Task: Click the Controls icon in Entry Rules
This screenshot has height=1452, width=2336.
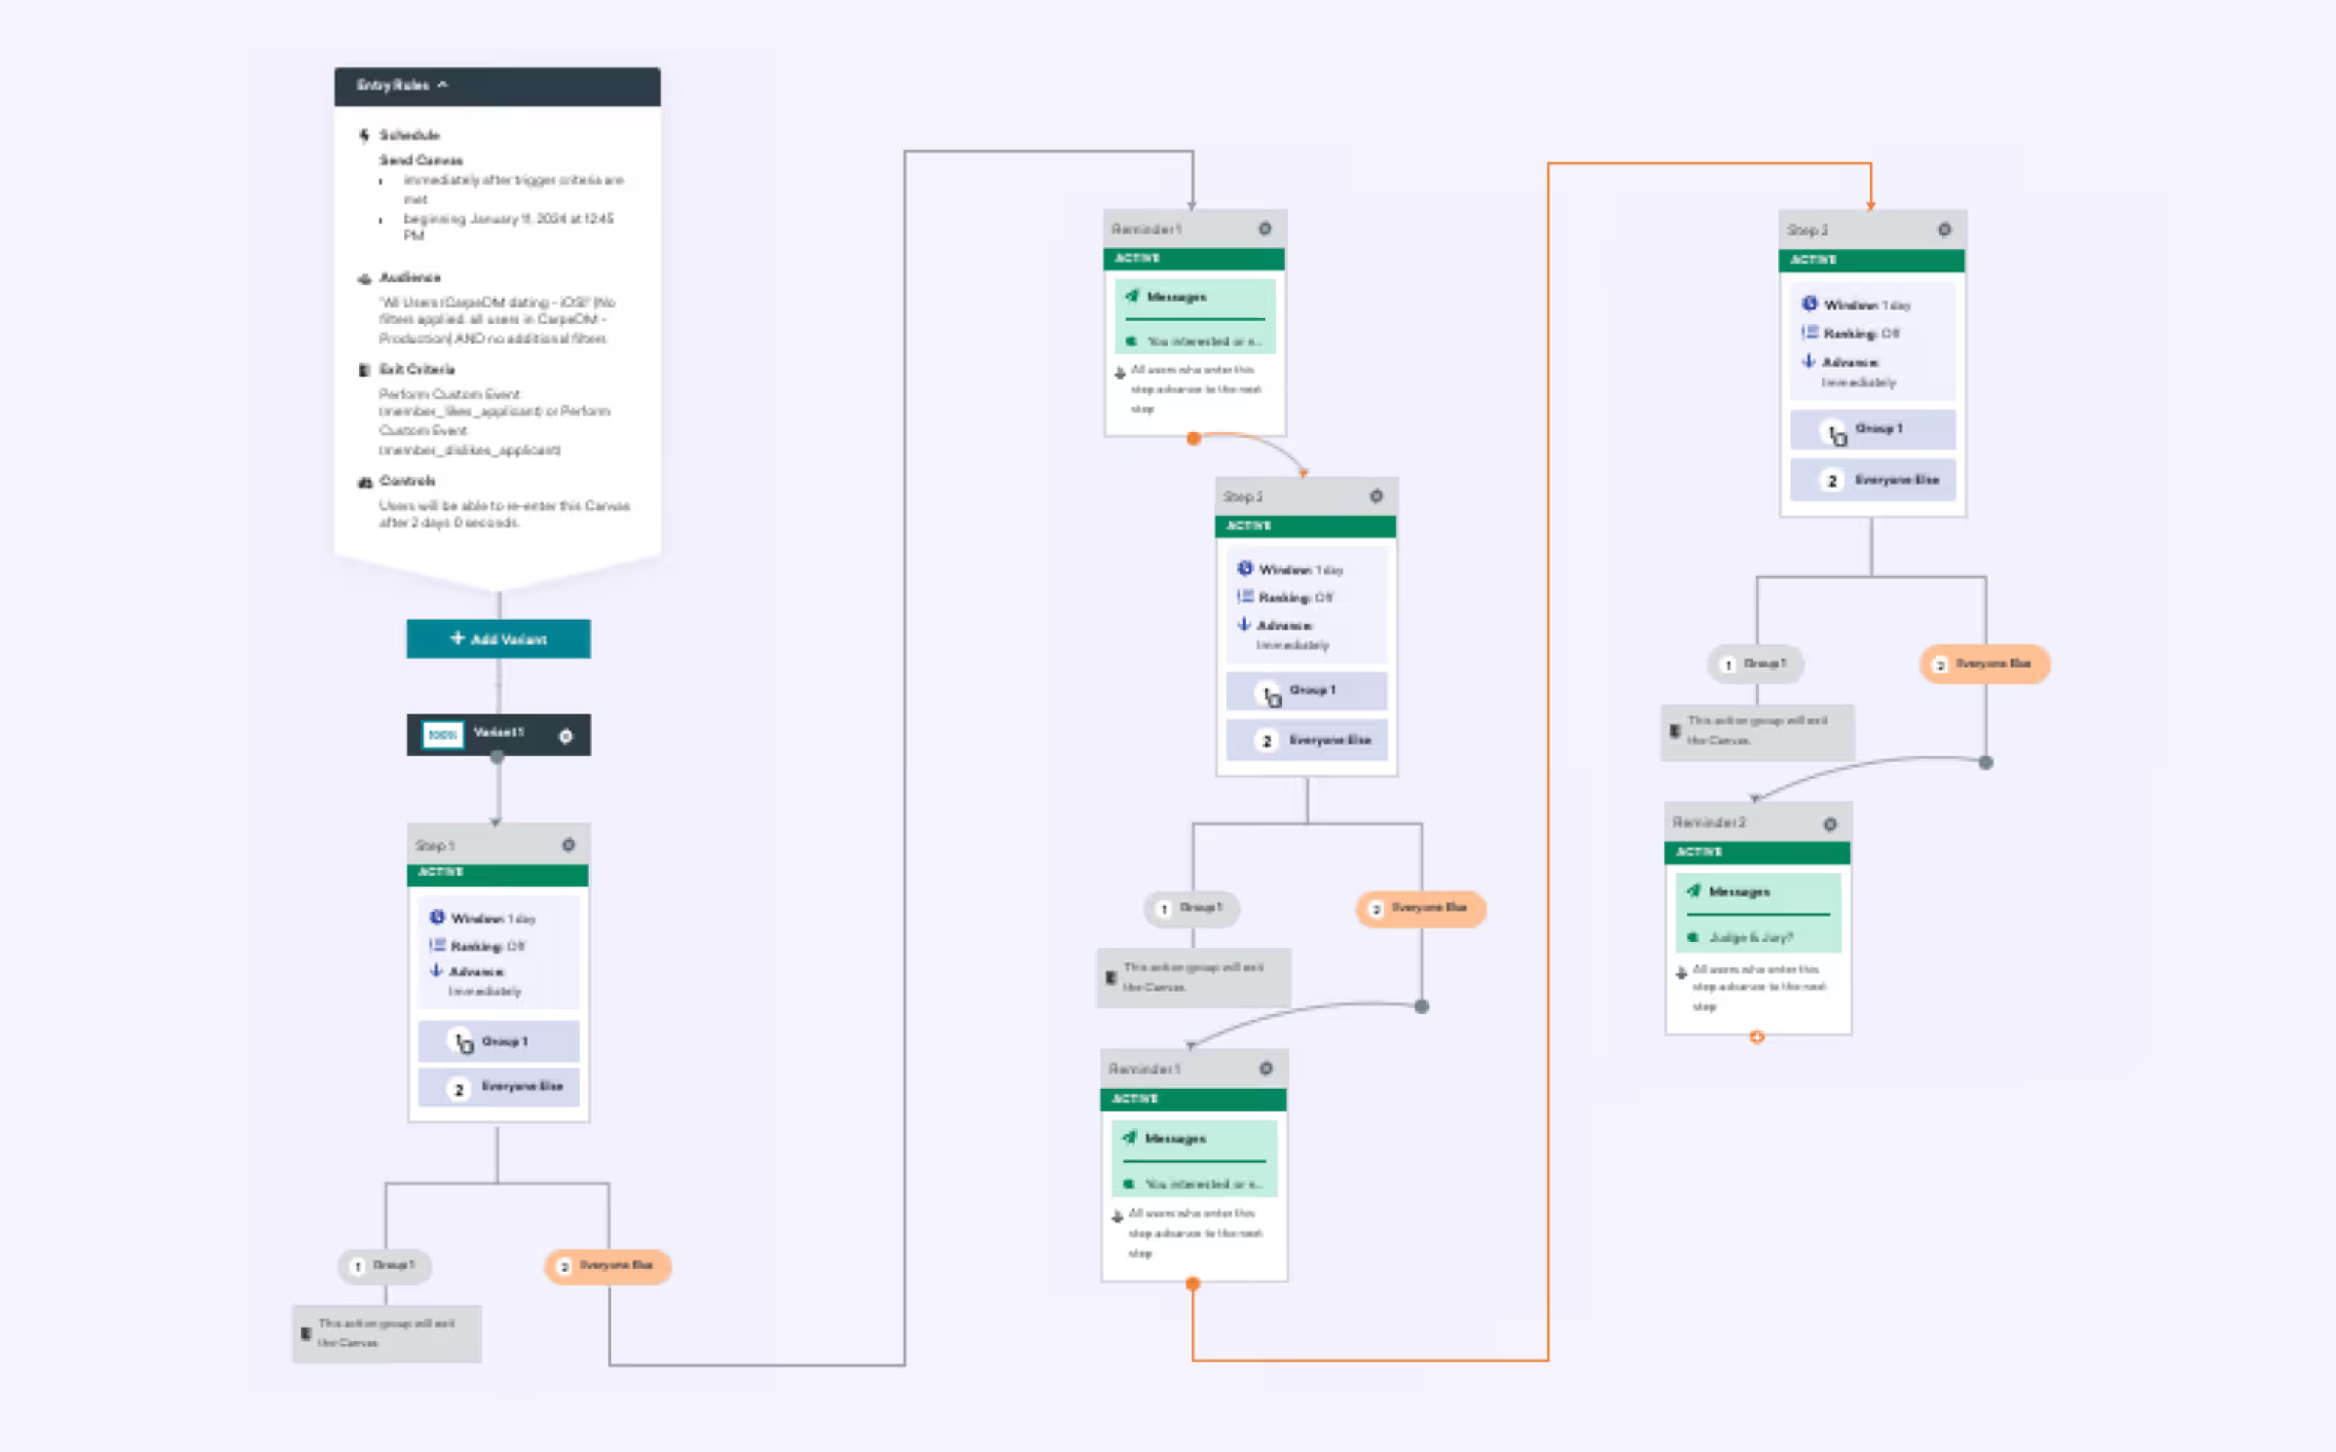Action: pos(365,482)
